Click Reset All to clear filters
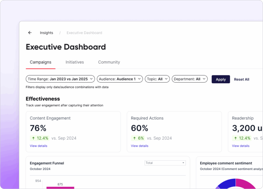The height and width of the screenshot is (189, 263). (x=241, y=79)
